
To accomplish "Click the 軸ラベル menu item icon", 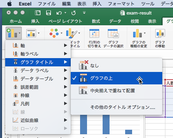I will tap(15, 54).
